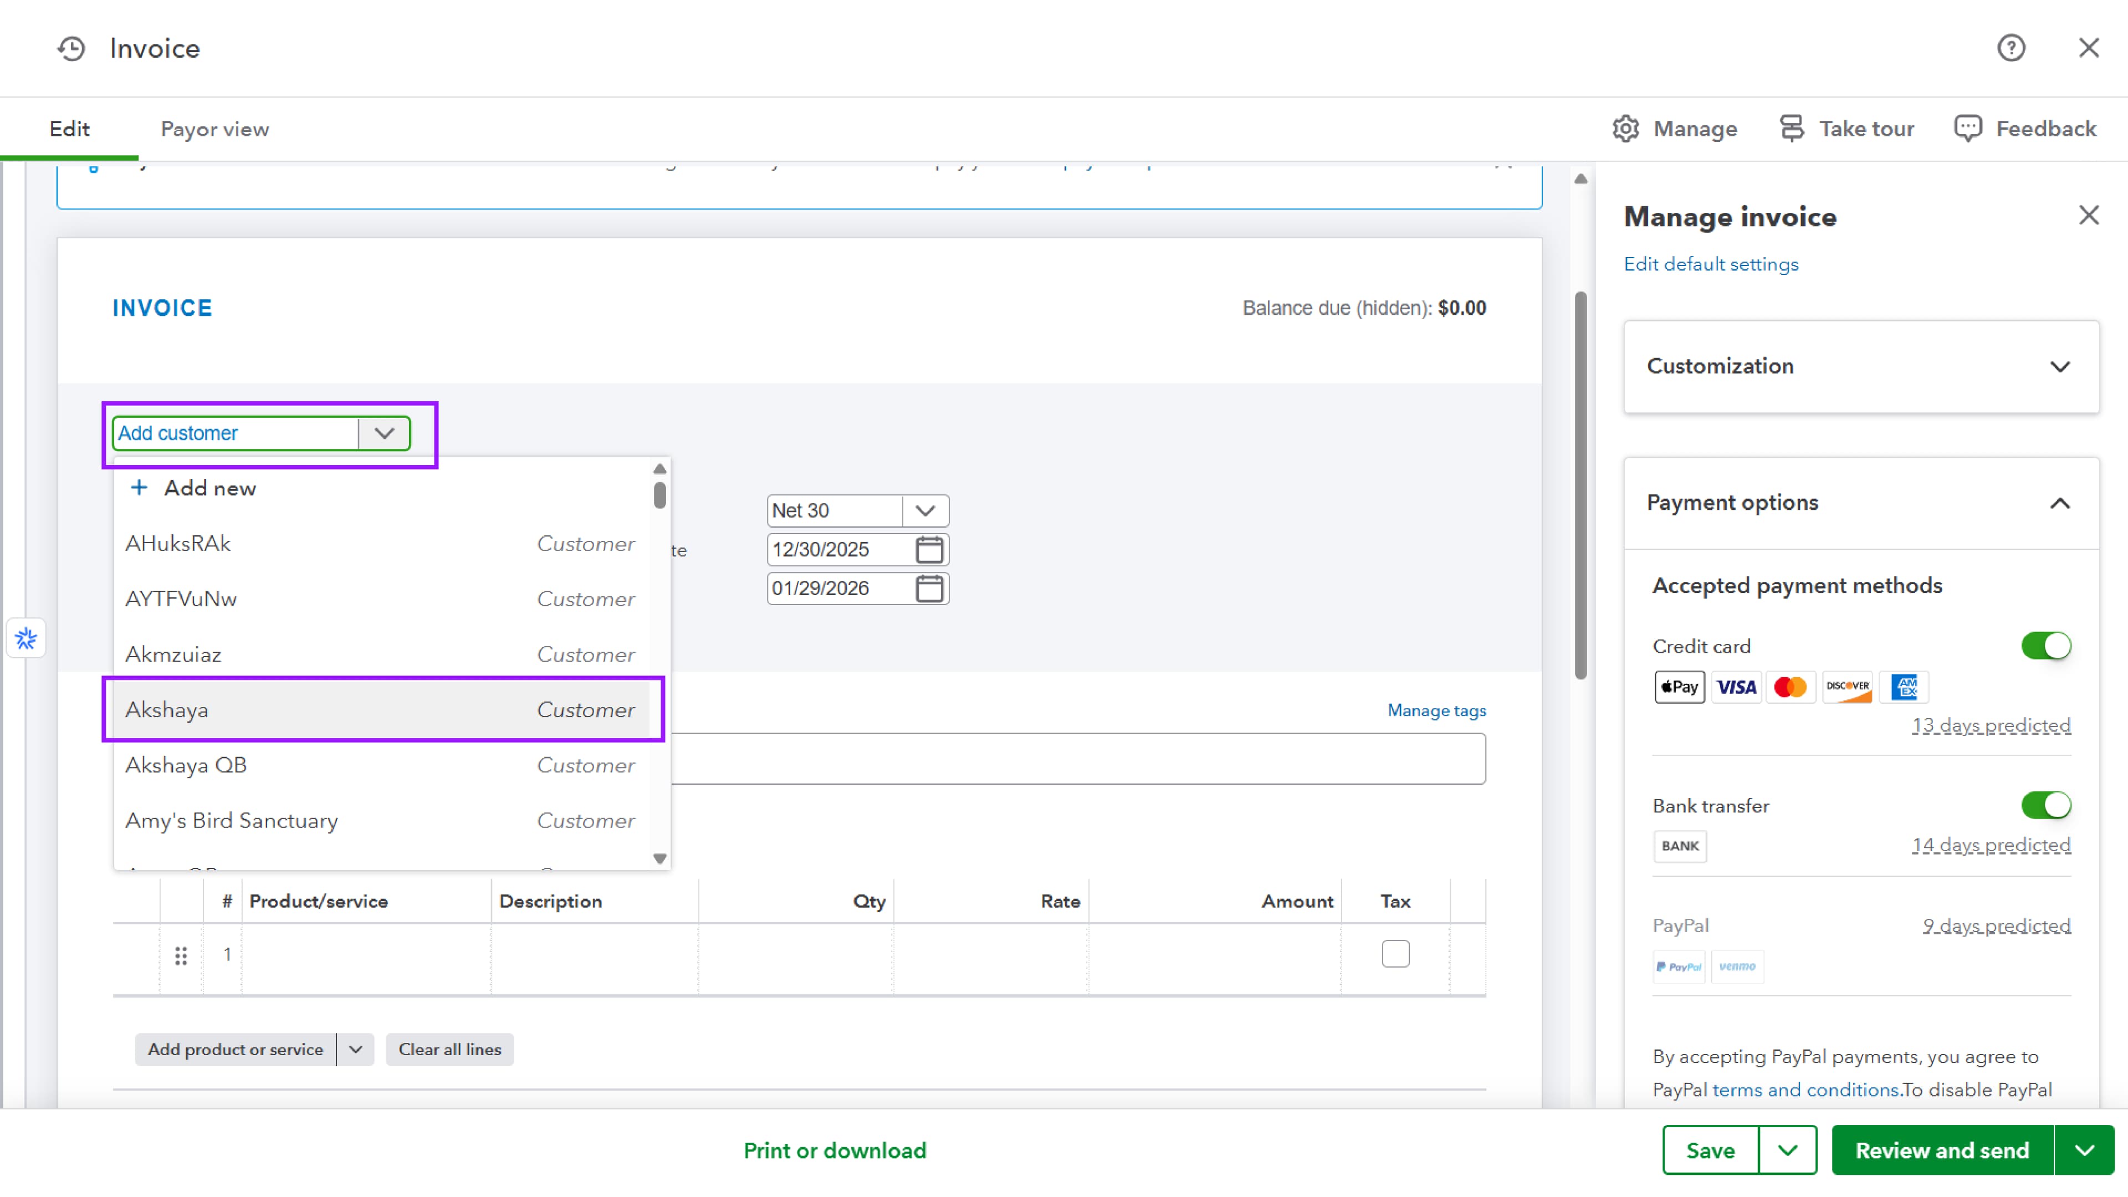Click the Manage gear icon
Viewport: 2128px width, 1197px height.
(x=1625, y=129)
